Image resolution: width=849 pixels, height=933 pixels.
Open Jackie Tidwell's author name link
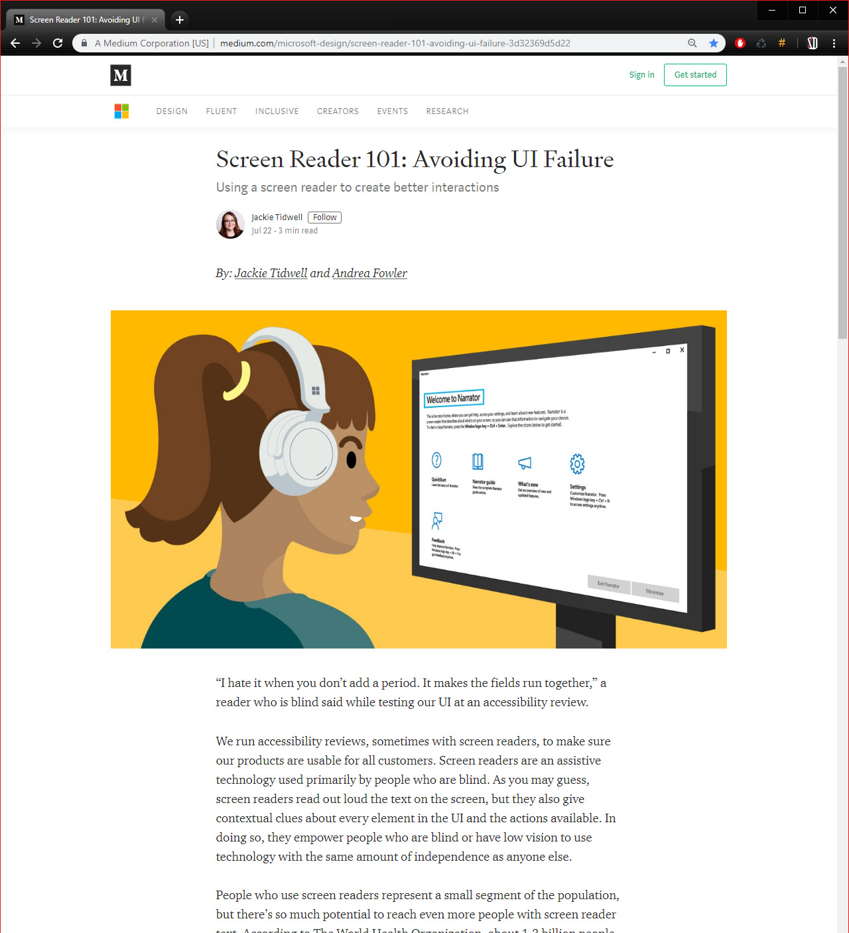pos(277,218)
